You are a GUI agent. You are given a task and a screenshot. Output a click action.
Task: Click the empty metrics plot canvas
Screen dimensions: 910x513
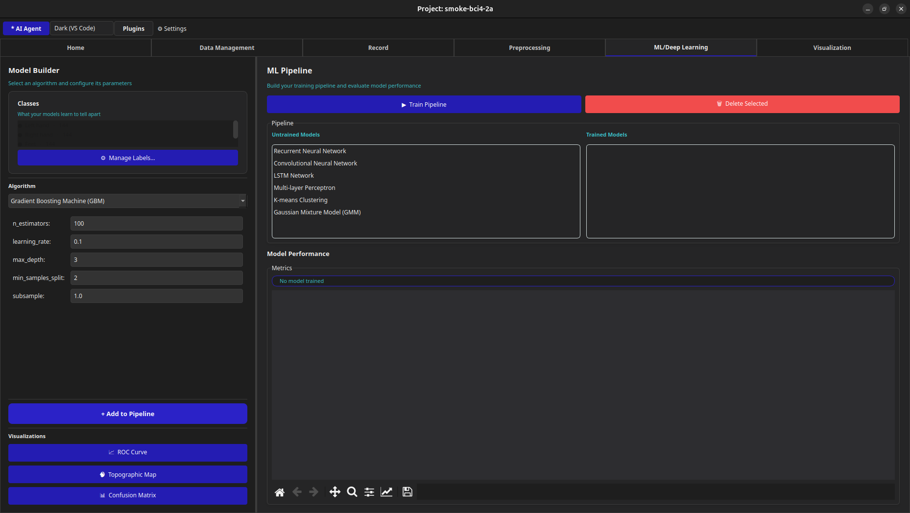coord(583,385)
